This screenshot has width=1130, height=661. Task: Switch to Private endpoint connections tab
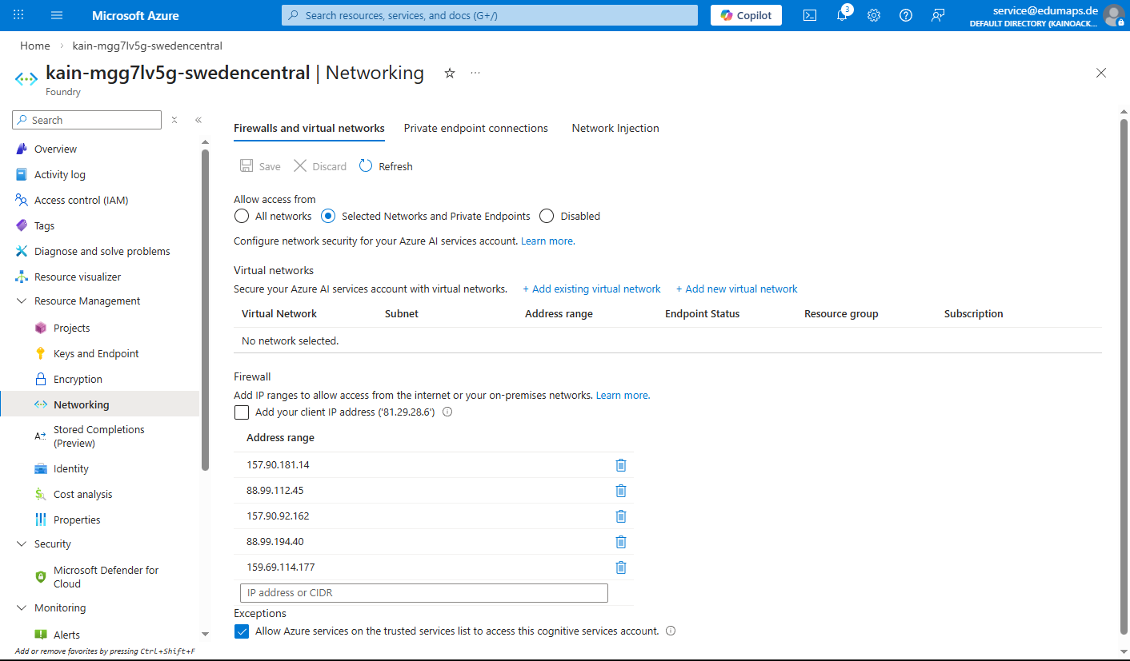click(476, 128)
